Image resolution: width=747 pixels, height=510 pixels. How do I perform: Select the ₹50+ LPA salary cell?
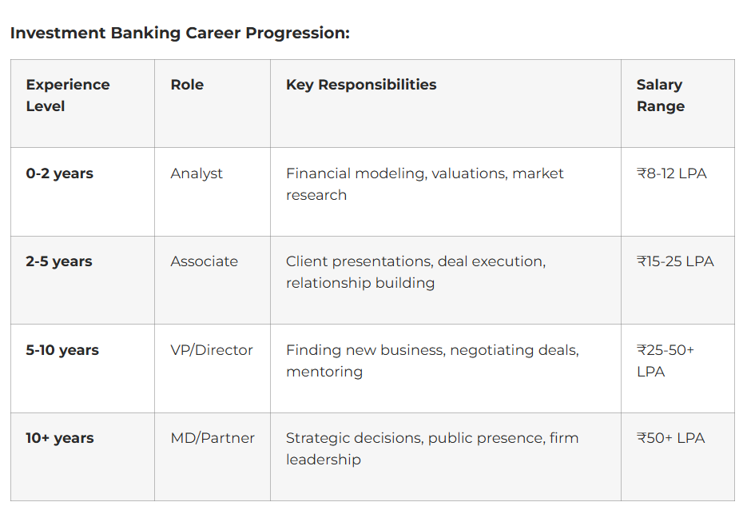[x=670, y=438]
